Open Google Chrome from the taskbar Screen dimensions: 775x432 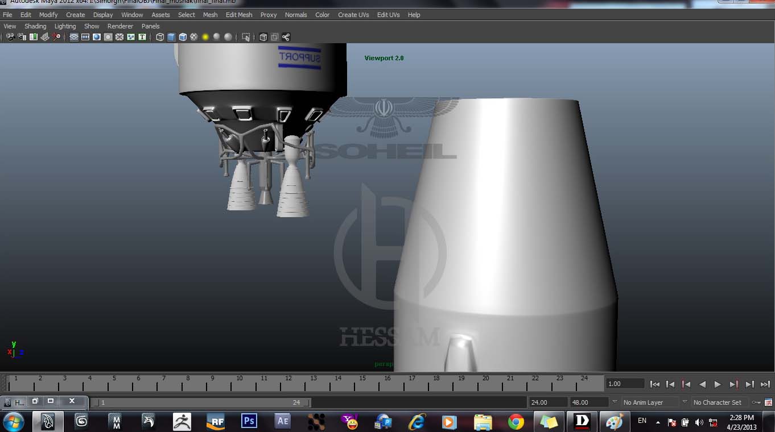point(516,421)
